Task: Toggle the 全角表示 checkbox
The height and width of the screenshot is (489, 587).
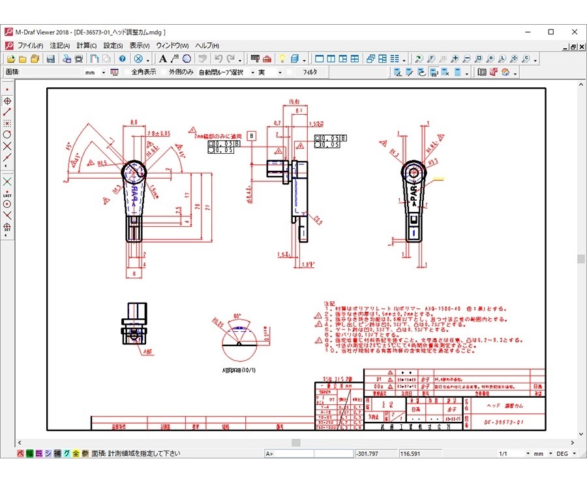Action: pyautogui.click(x=126, y=72)
